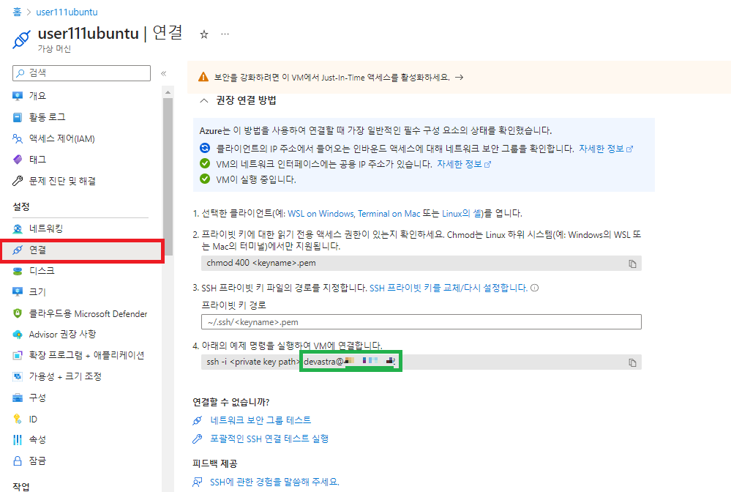Viewport: 731px width, 492px height.
Task: Open SSH 프라이빗 키를 교체/다시 설정합니다 link
Action: 449,288
